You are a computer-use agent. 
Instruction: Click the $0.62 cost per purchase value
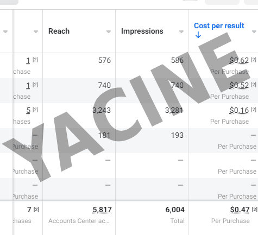pyautogui.click(x=239, y=60)
